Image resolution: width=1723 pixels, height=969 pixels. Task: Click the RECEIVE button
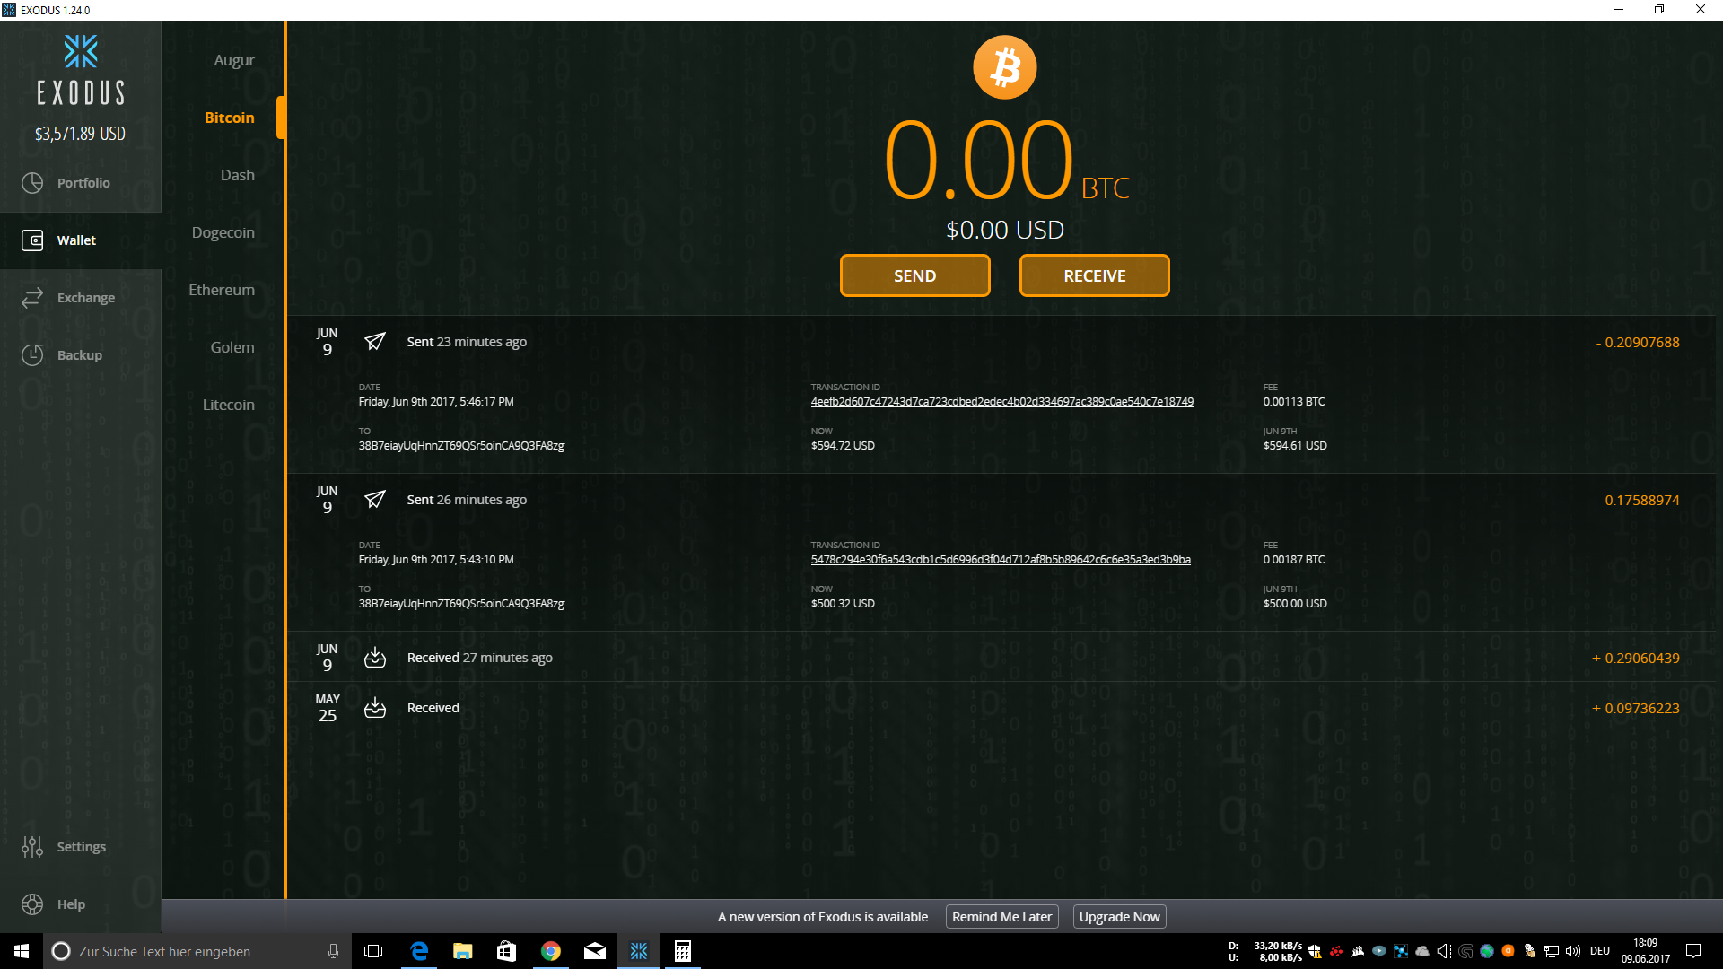tap(1095, 275)
